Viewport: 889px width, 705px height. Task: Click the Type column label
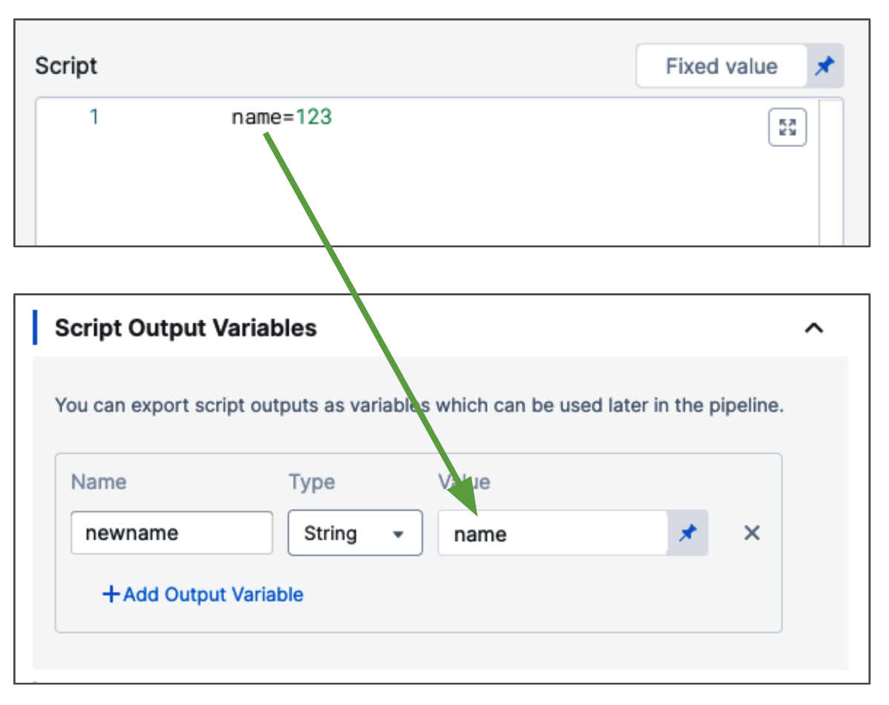point(312,482)
